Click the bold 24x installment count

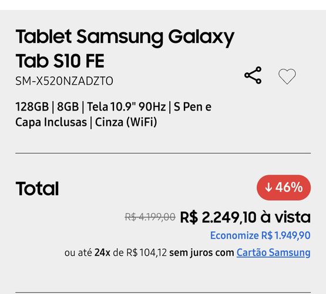click(102, 253)
